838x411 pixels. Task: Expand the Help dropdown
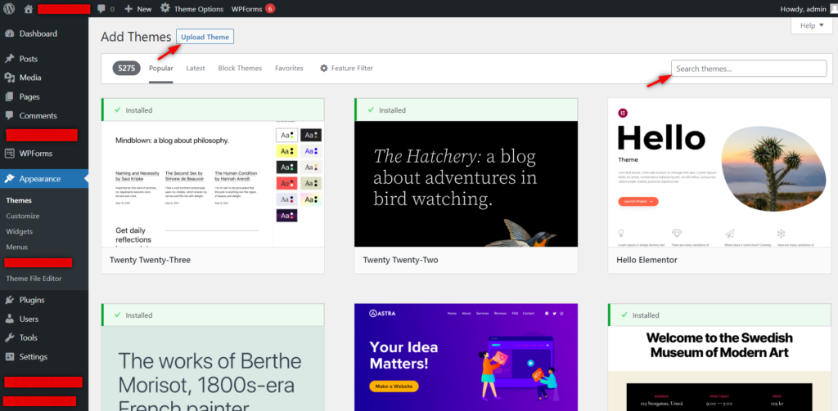coord(811,26)
